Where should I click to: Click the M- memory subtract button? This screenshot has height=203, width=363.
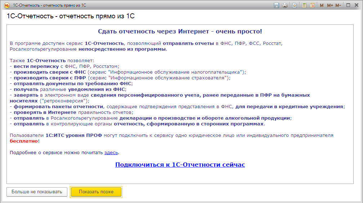tap(338, 5)
